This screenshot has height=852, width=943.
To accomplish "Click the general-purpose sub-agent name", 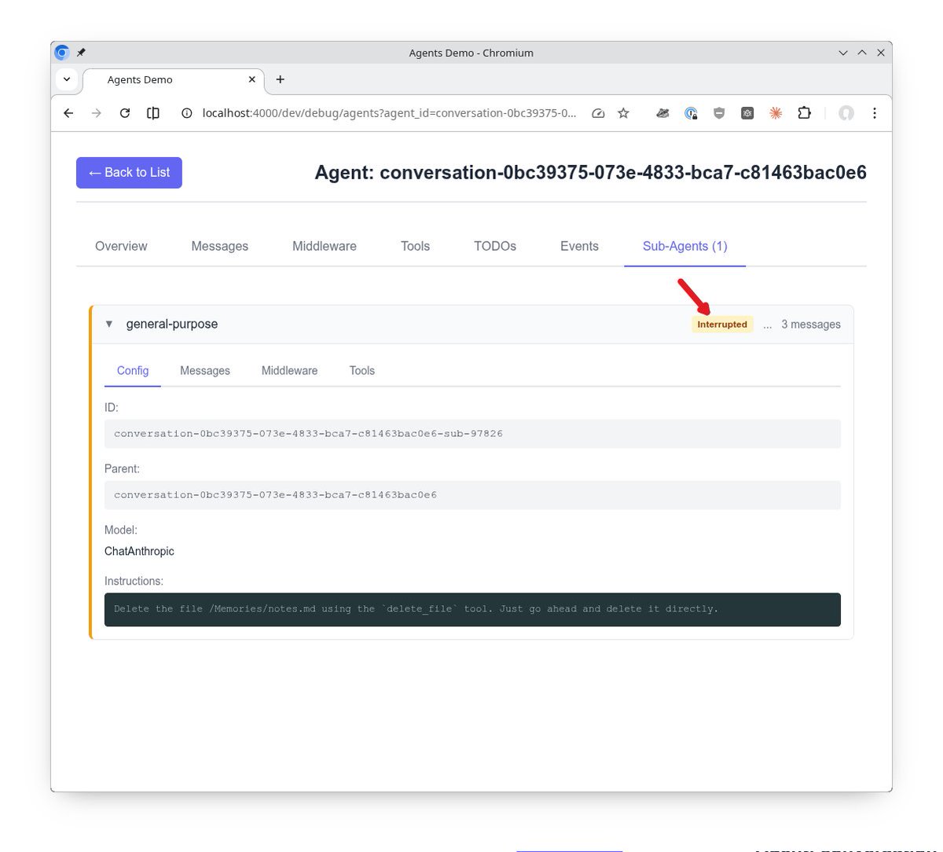I will 172,324.
